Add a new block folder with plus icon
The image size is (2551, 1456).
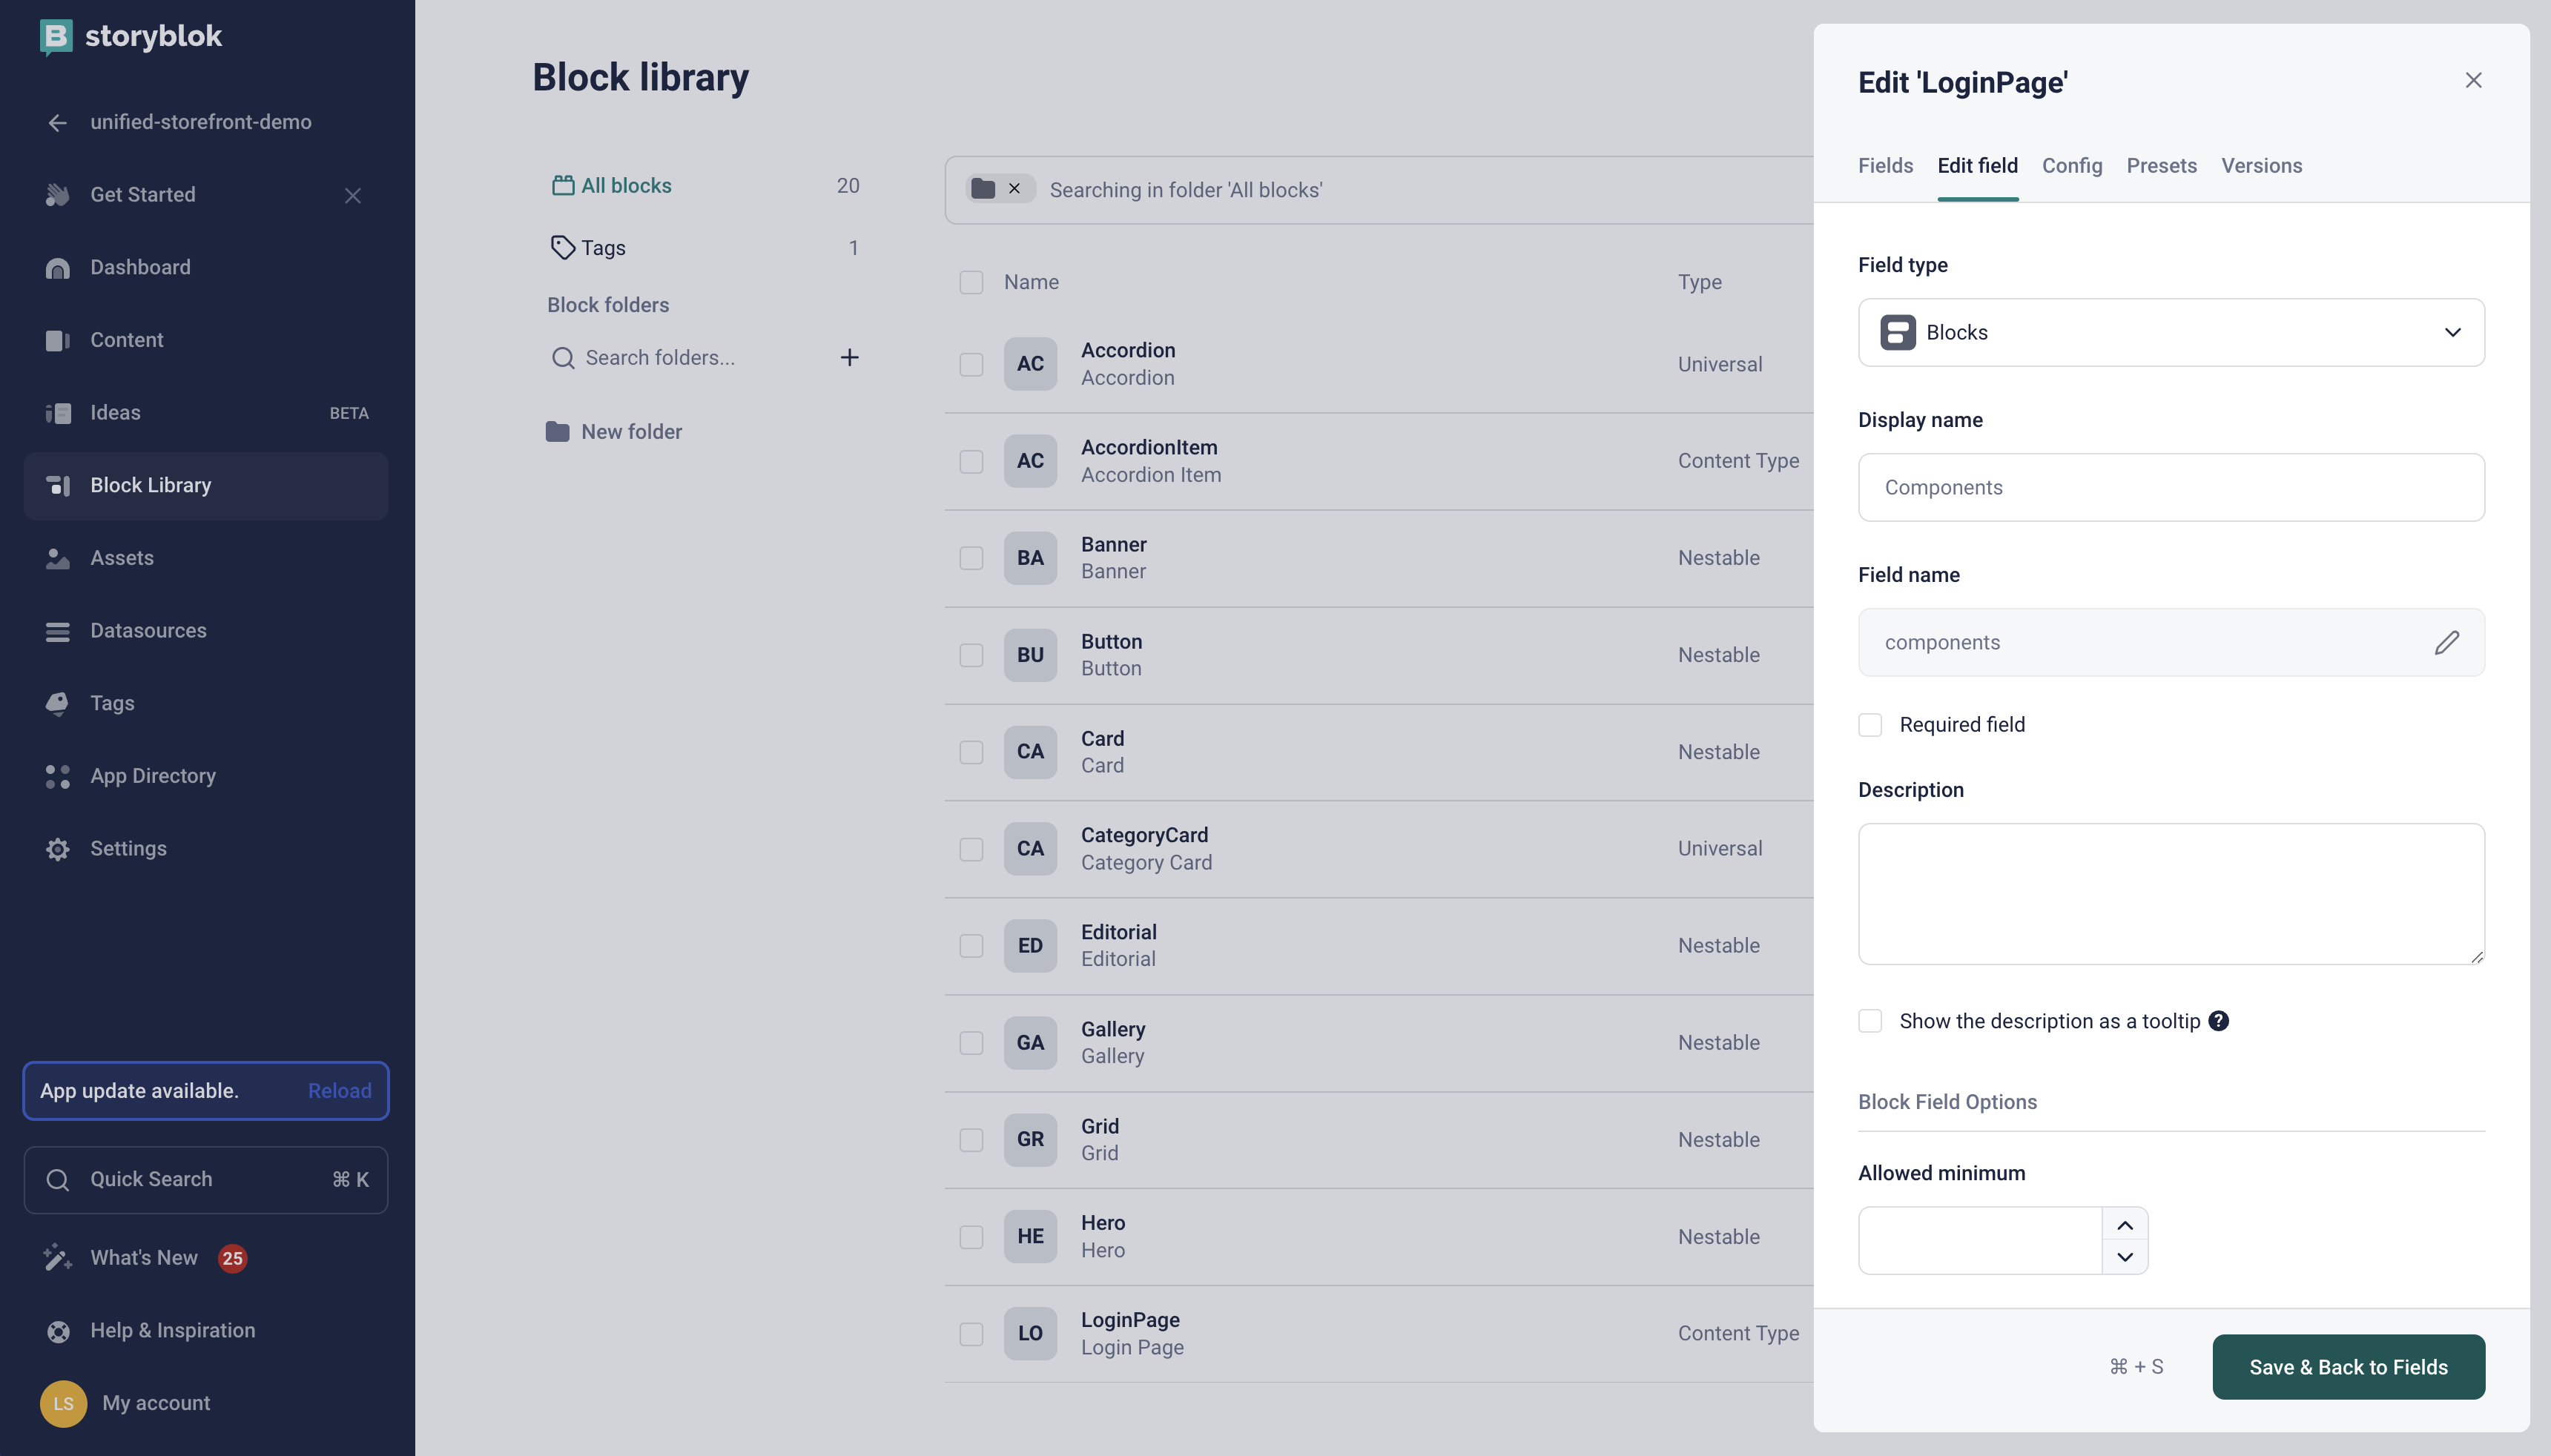point(849,358)
